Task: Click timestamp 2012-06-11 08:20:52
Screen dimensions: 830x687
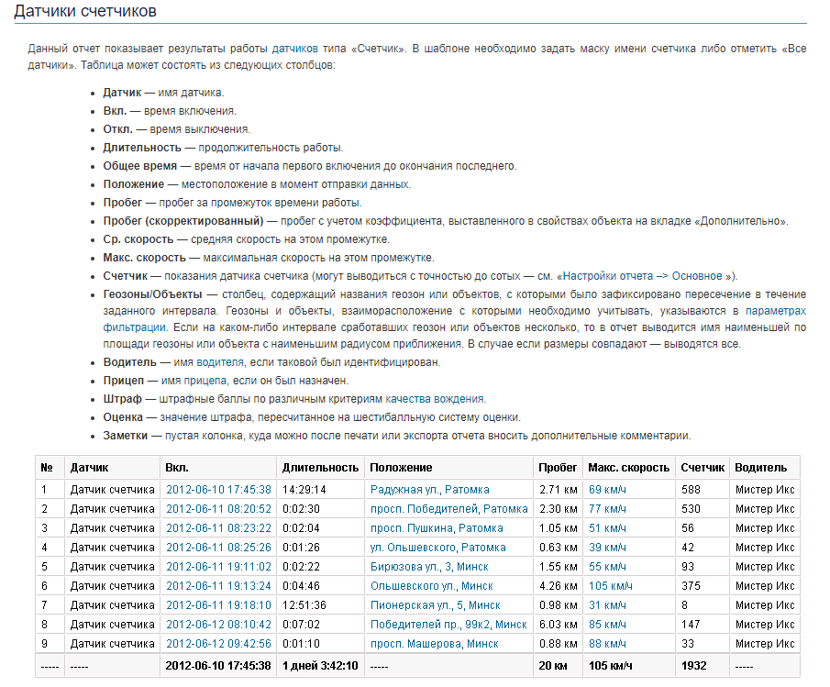Action: point(218,509)
